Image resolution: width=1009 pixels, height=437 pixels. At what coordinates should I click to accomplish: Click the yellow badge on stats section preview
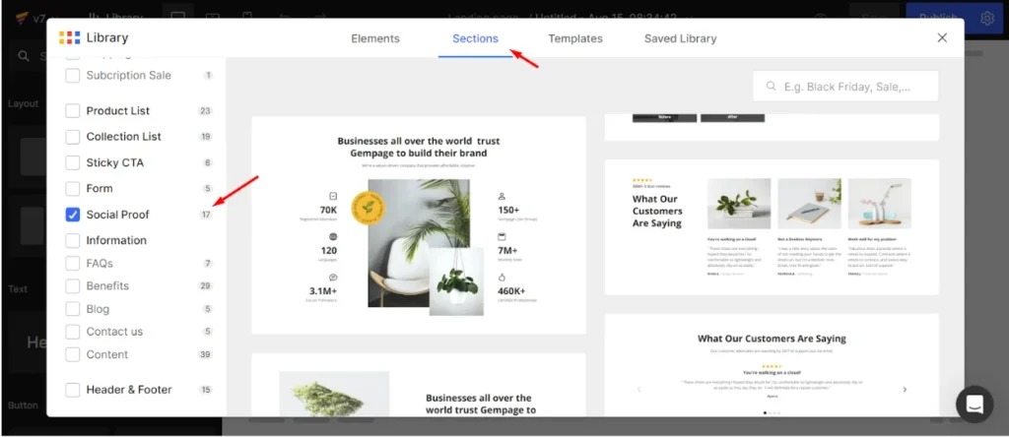pos(370,207)
